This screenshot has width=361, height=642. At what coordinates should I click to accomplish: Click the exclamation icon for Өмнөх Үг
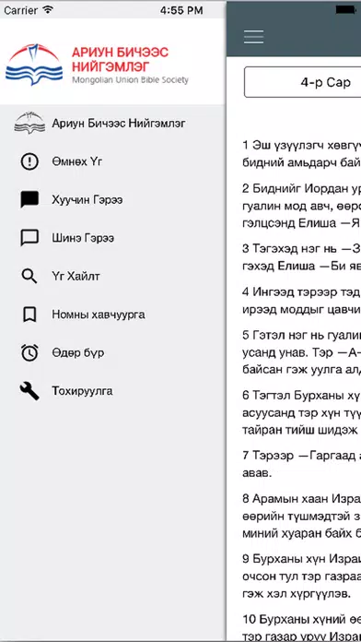coord(29,161)
